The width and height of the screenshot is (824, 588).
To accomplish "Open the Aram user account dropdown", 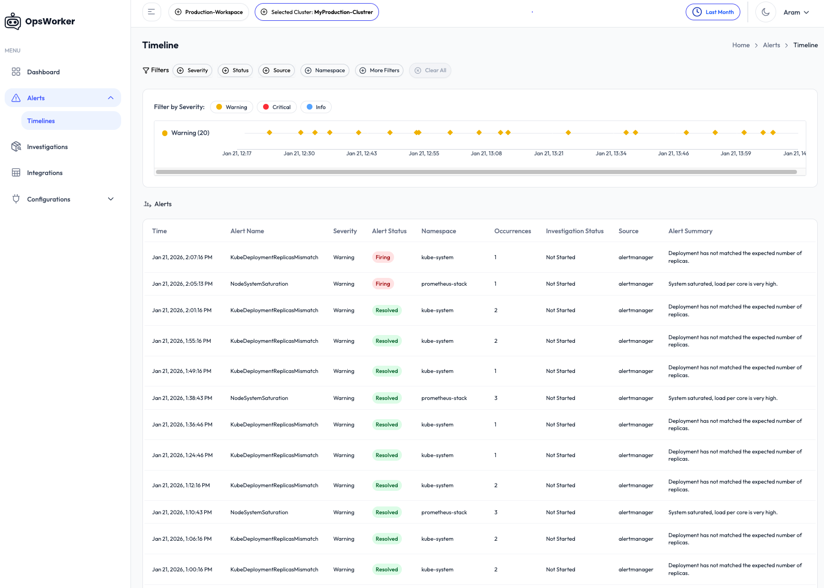I will tap(796, 12).
